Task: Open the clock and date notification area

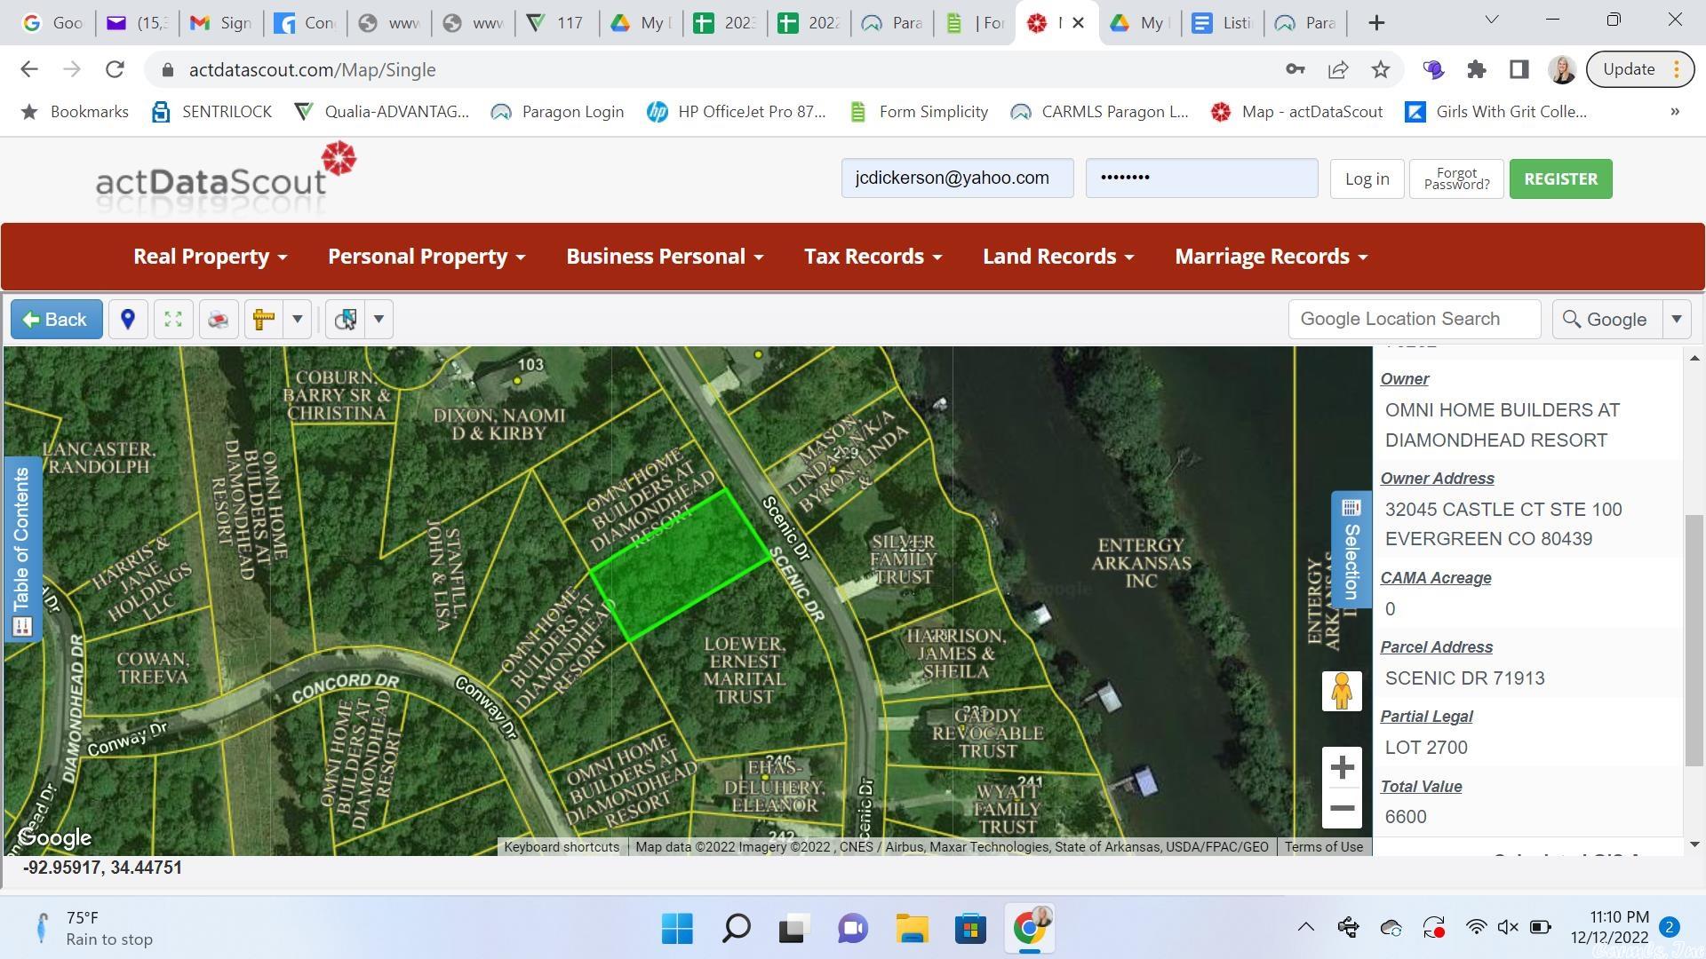Action: pyautogui.click(x=1622, y=928)
